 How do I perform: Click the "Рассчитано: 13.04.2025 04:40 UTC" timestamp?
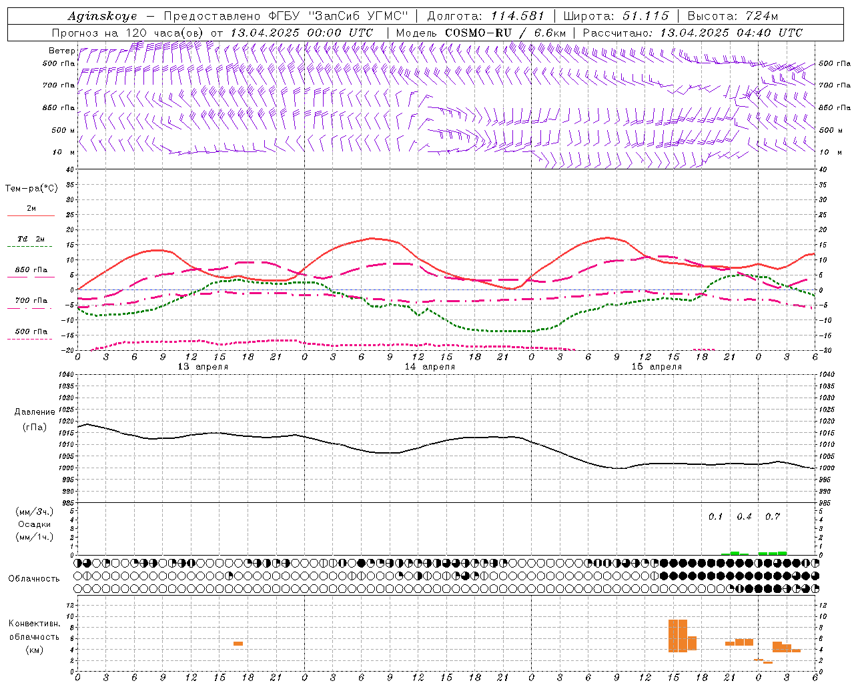click(693, 33)
